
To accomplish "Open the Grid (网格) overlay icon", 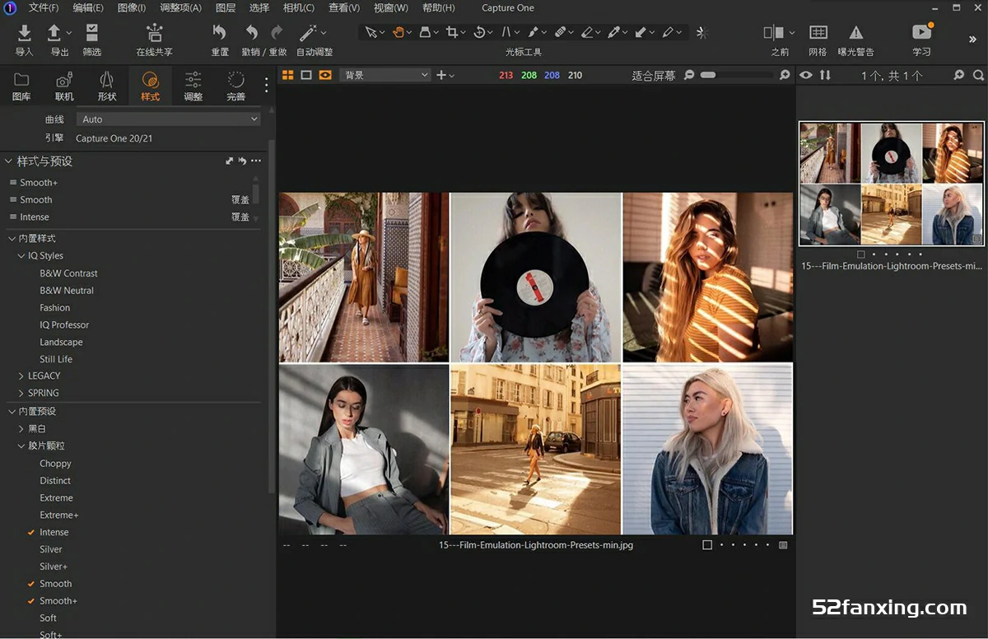I will (x=818, y=33).
